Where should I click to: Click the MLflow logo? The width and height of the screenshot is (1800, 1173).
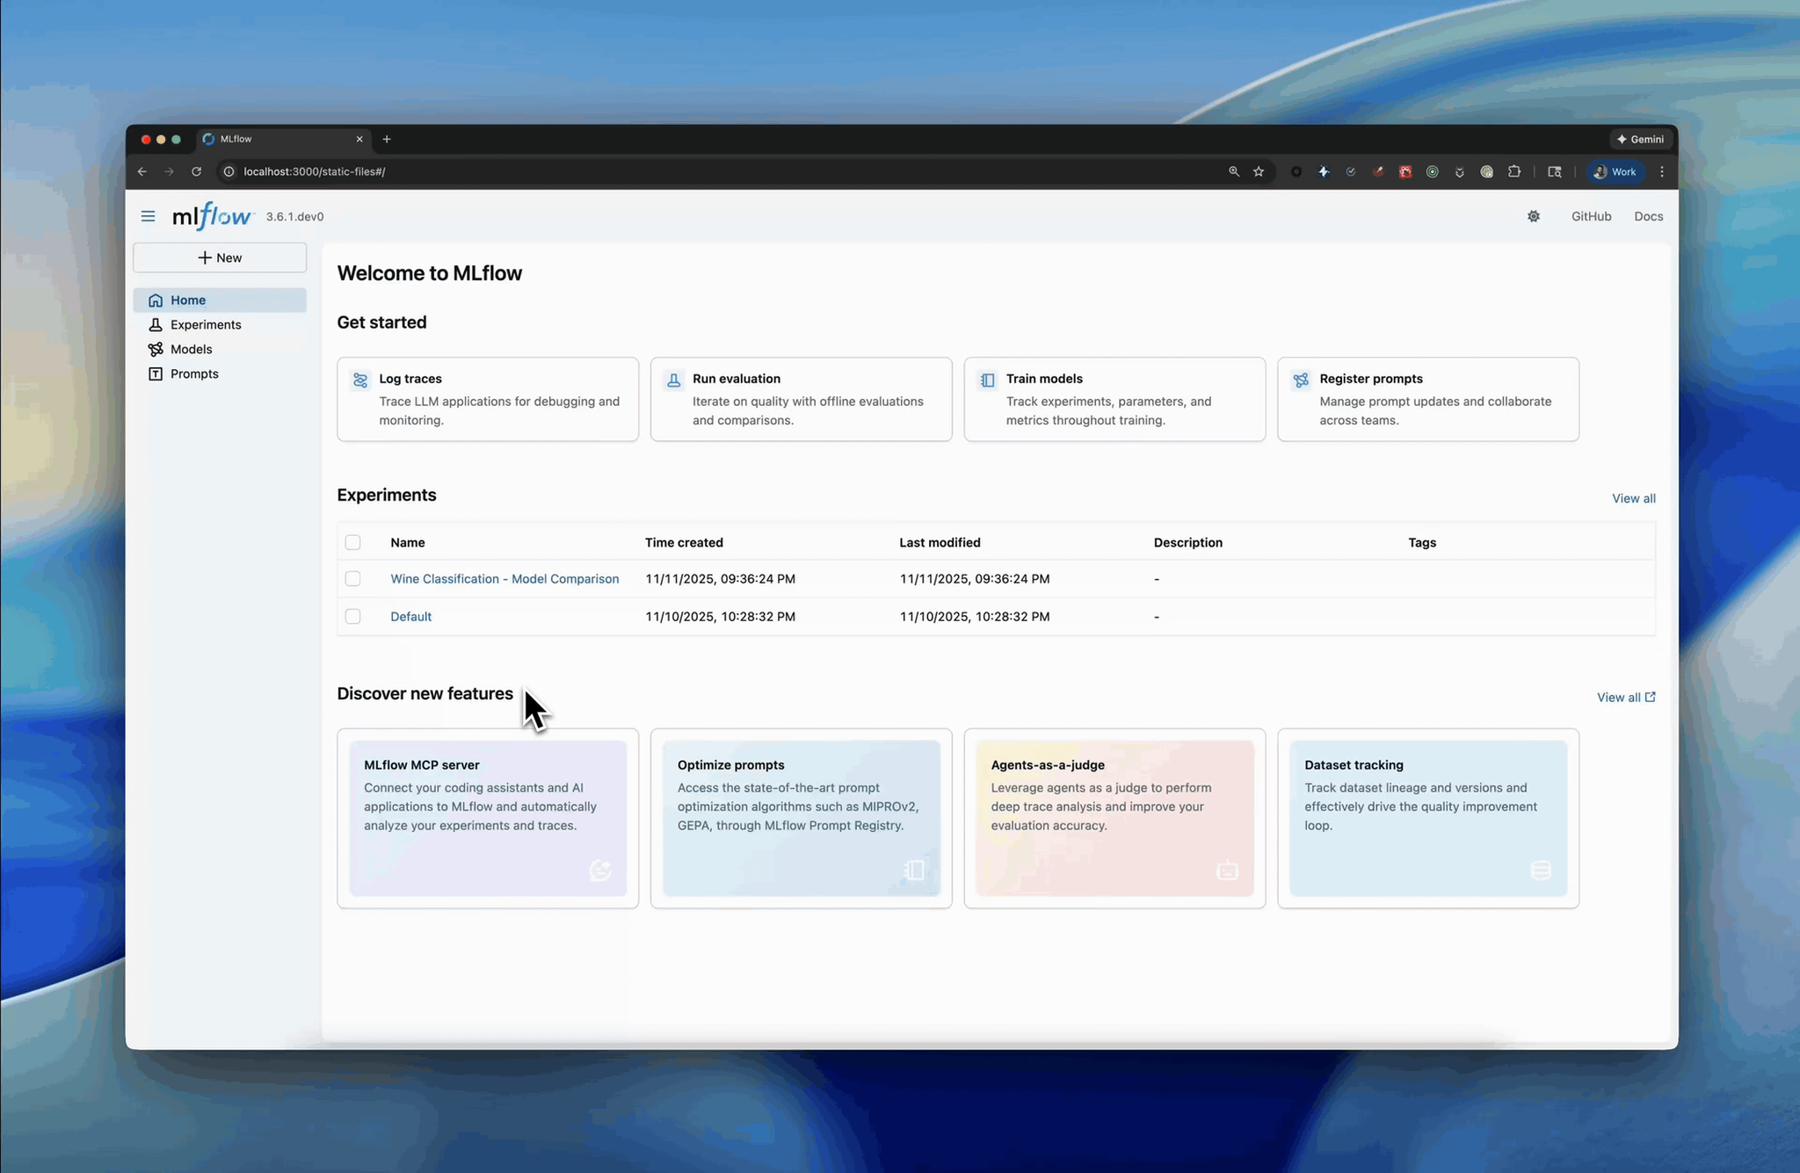(213, 216)
